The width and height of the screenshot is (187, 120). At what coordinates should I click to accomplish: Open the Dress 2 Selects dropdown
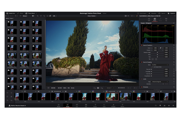[92, 16]
